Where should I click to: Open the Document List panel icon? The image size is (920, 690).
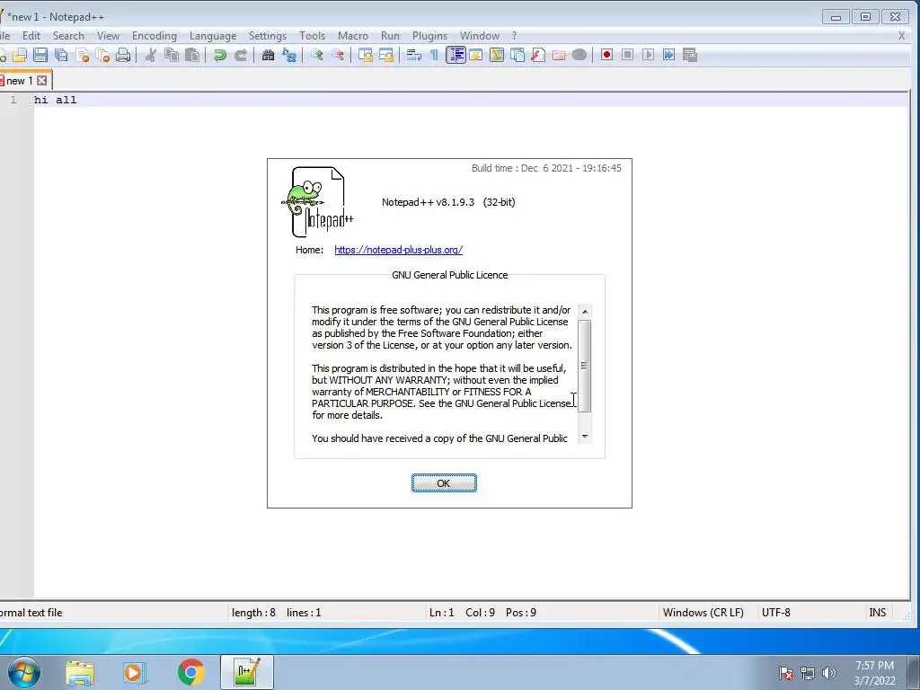point(517,55)
